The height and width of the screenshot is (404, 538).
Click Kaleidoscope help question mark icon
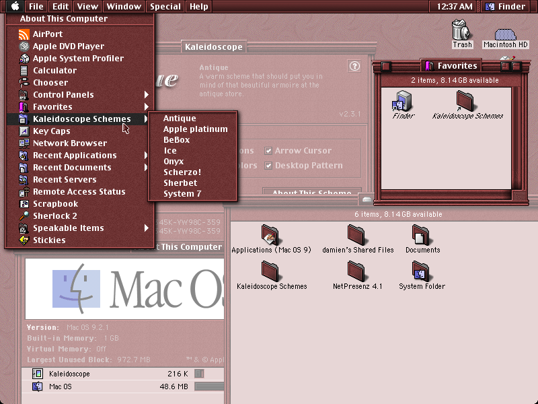point(354,66)
